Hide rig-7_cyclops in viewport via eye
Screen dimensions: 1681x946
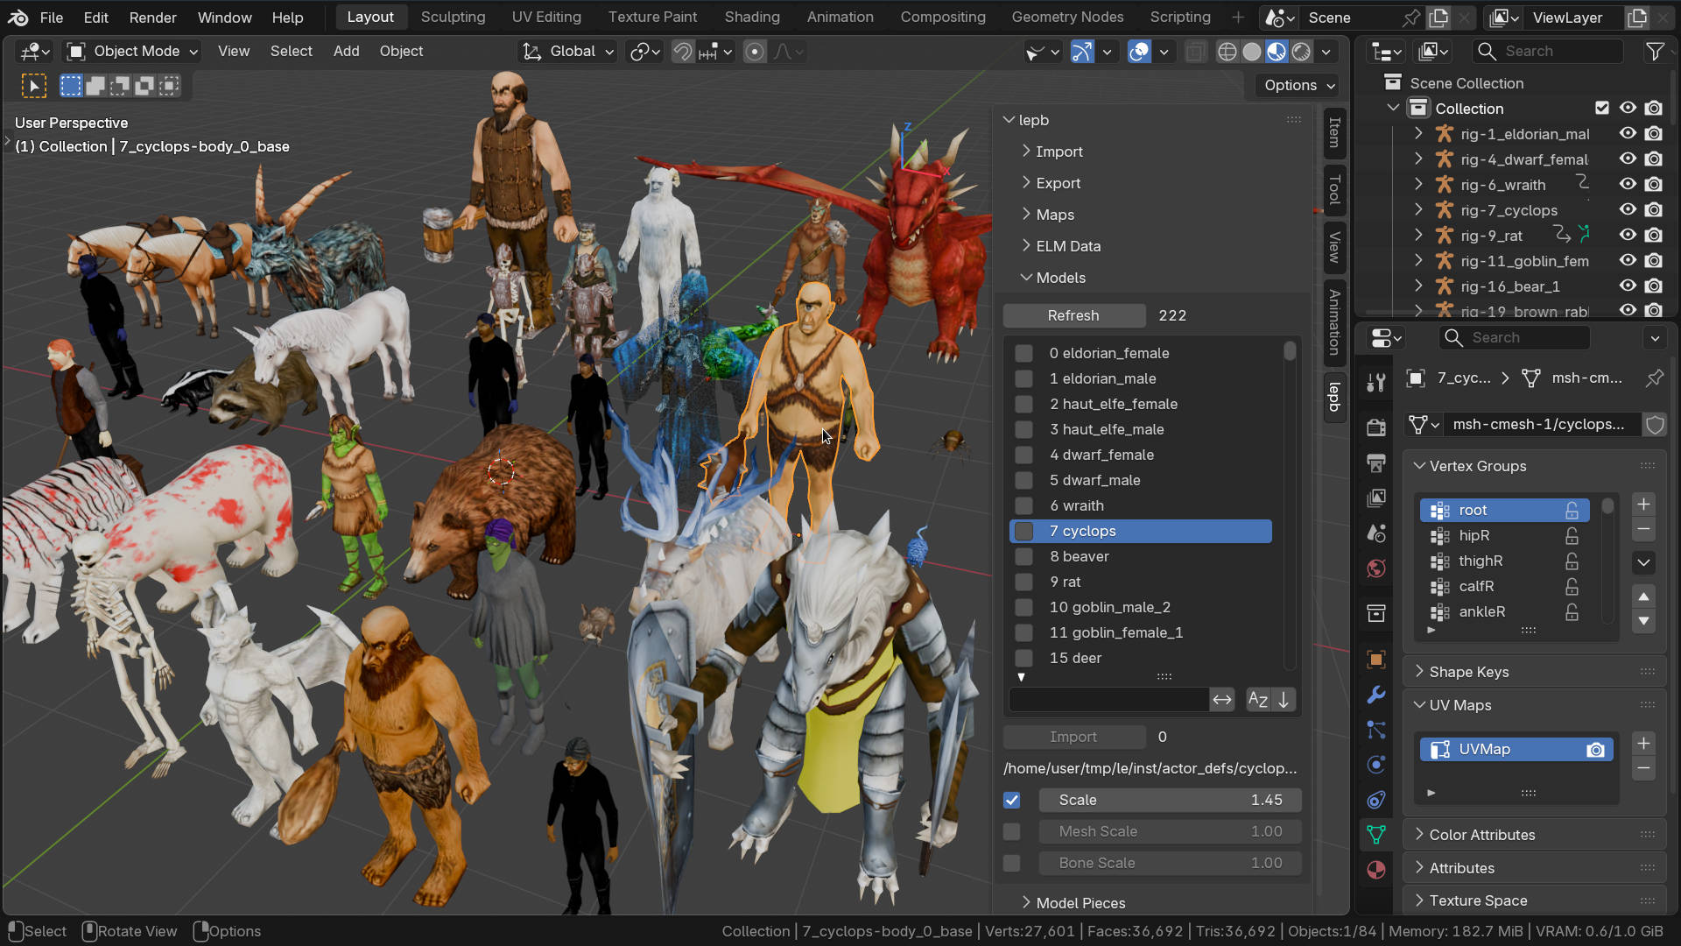click(x=1627, y=210)
